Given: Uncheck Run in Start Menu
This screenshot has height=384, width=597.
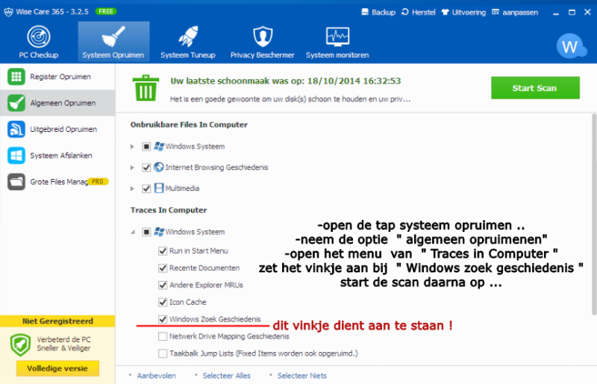Looking at the screenshot, I should (x=163, y=251).
